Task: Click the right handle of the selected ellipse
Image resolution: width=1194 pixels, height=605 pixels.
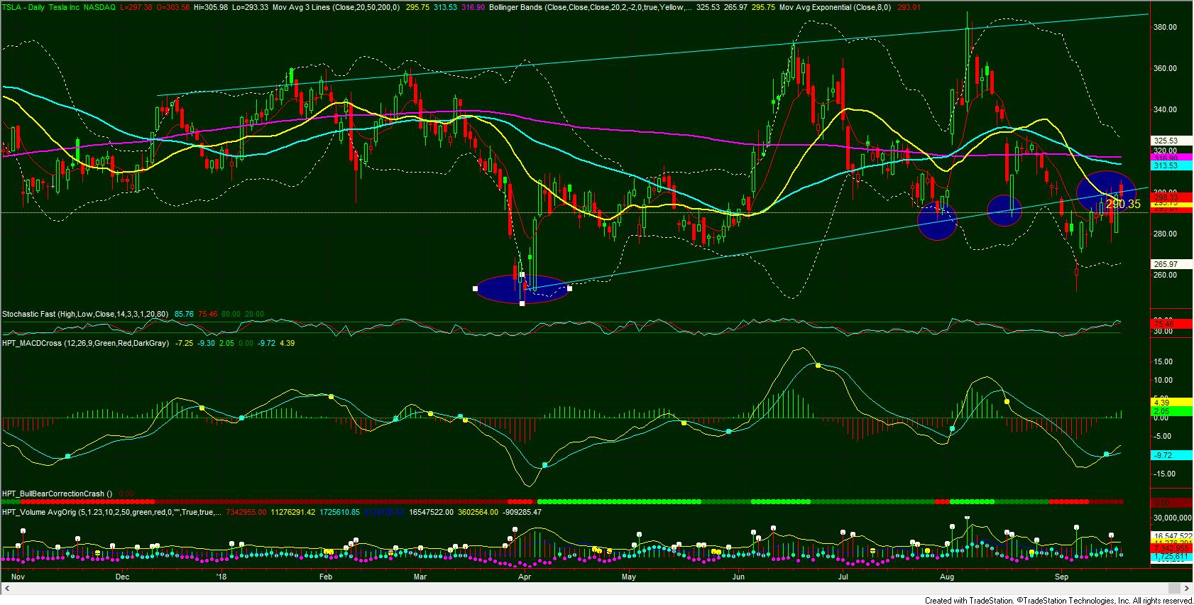Action: 570,288
